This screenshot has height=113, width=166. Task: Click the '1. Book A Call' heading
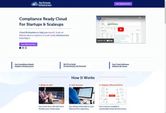[x=46, y=85]
